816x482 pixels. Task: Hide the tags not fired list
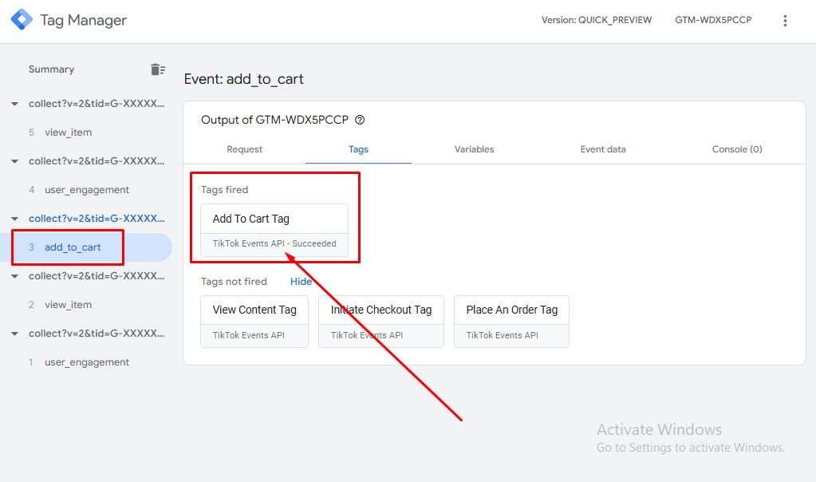point(301,282)
